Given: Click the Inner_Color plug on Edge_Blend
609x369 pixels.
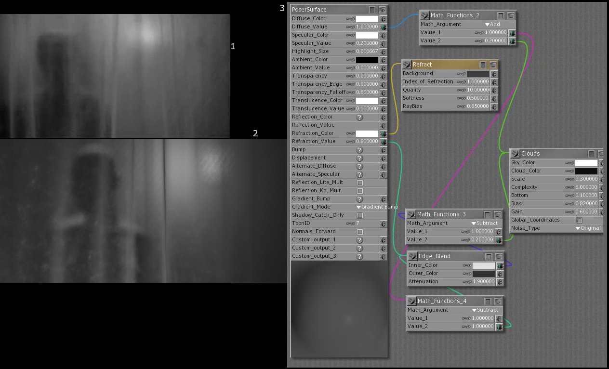Looking at the screenshot, I should point(501,265).
